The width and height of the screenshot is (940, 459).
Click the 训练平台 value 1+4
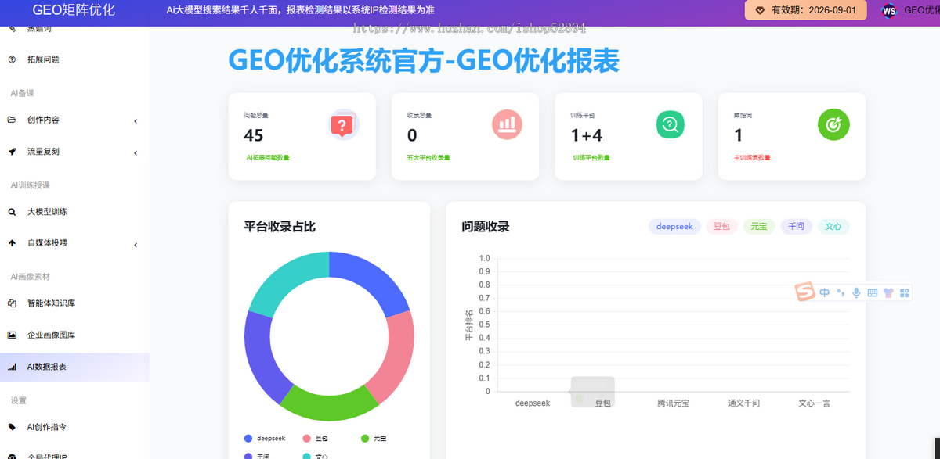point(587,135)
